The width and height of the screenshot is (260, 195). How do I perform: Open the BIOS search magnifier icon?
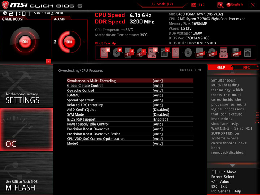click(220, 5)
